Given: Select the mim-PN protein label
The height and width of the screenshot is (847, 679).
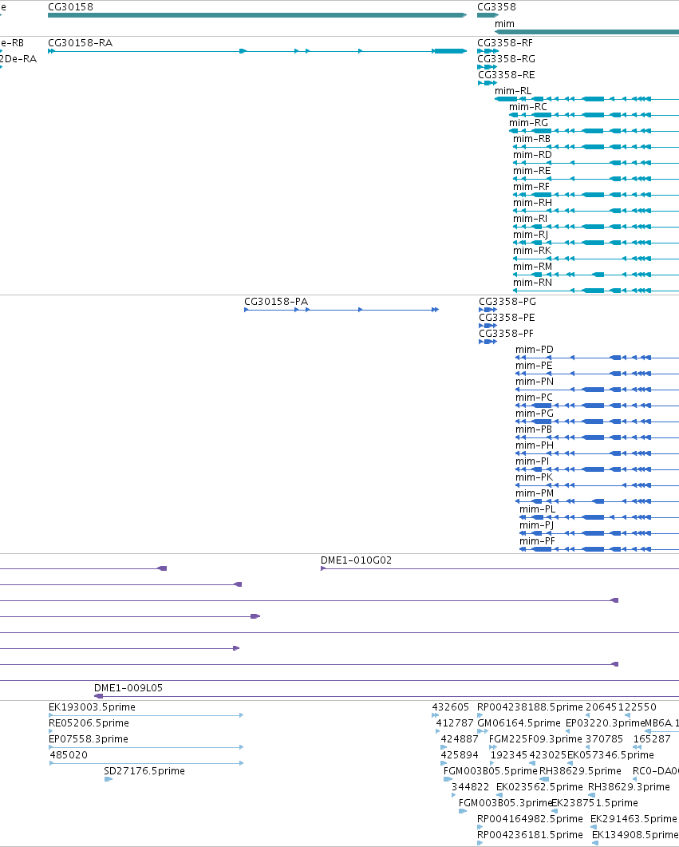Looking at the screenshot, I should coord(535,381).
